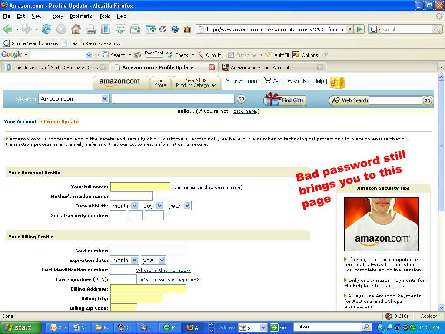445x334 pixels.
Task: Click the taskbar search magnifier button
Action: point(366,327)
